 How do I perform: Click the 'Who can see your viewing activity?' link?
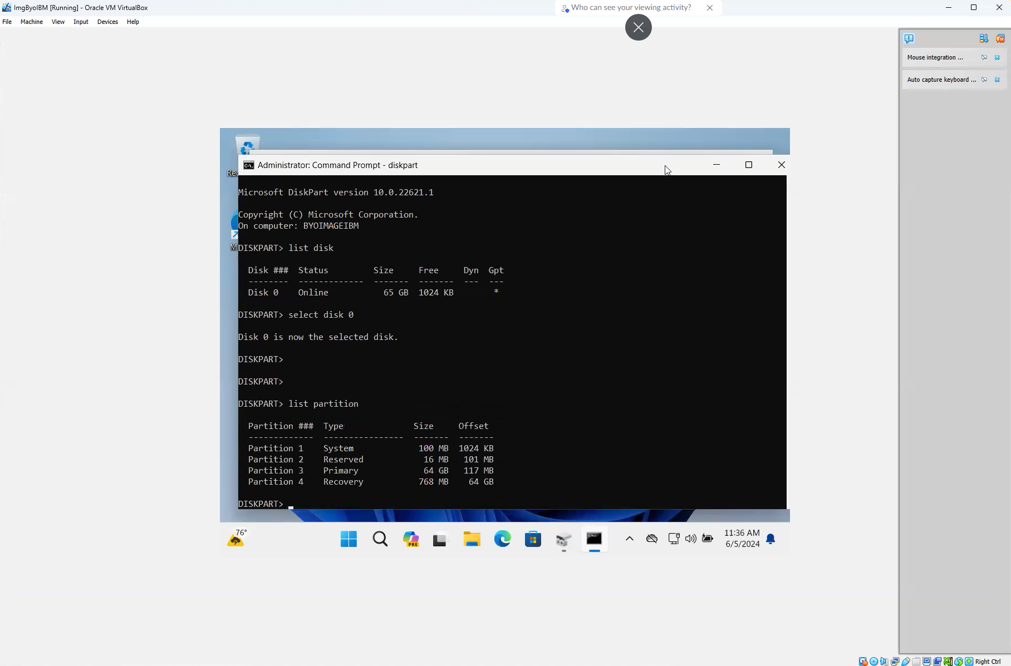[631, 7]
